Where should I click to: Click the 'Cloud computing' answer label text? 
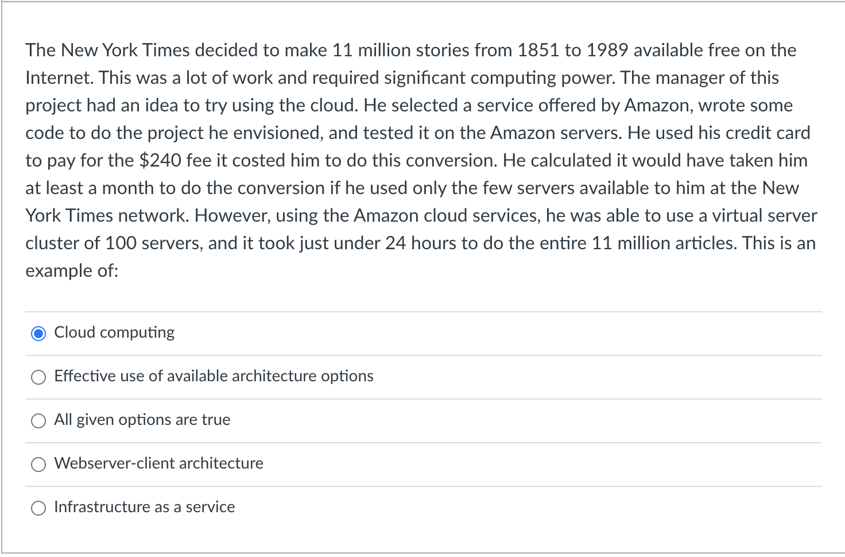point(114,332)
